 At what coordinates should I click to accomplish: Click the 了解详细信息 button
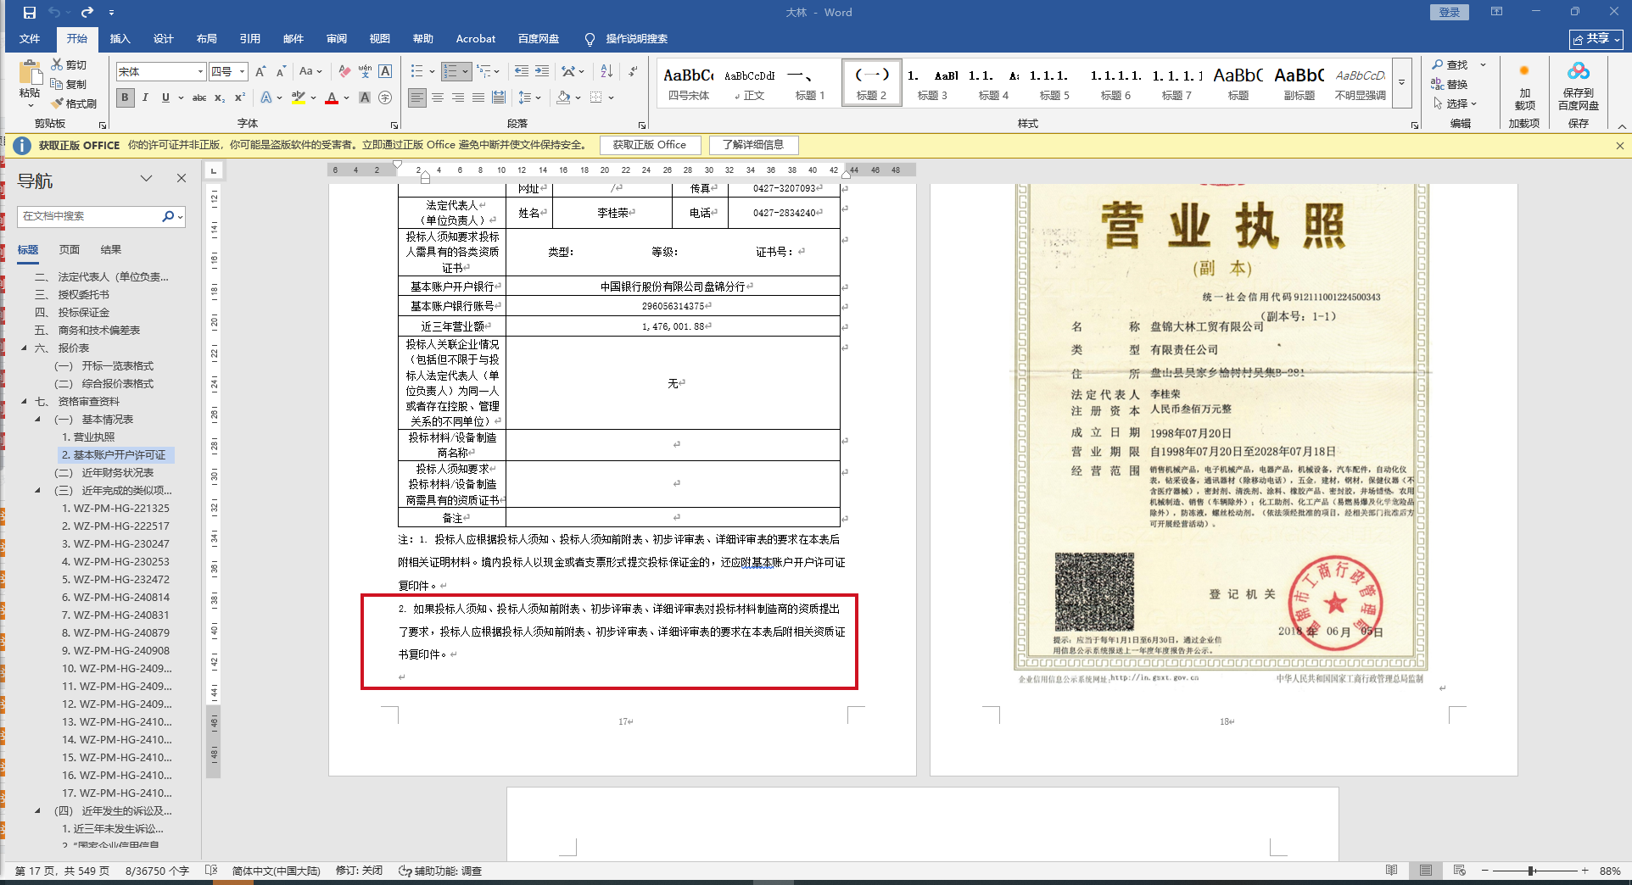pos(753,145)
